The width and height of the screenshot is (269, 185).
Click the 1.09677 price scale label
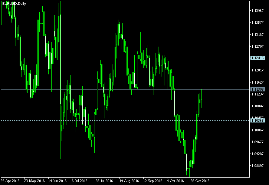(257, 142)
